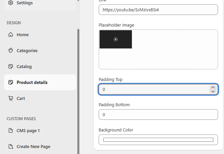Click the play icon on placeholder thumbnail
The height and width of the screenshot is (154, 224).
pos(116,39)
